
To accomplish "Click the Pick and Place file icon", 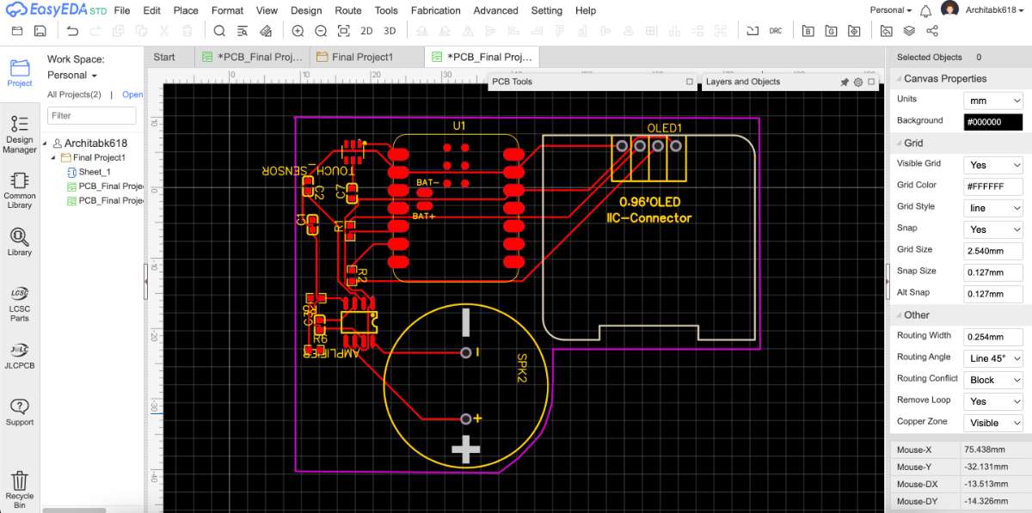I will coord(854,31).
